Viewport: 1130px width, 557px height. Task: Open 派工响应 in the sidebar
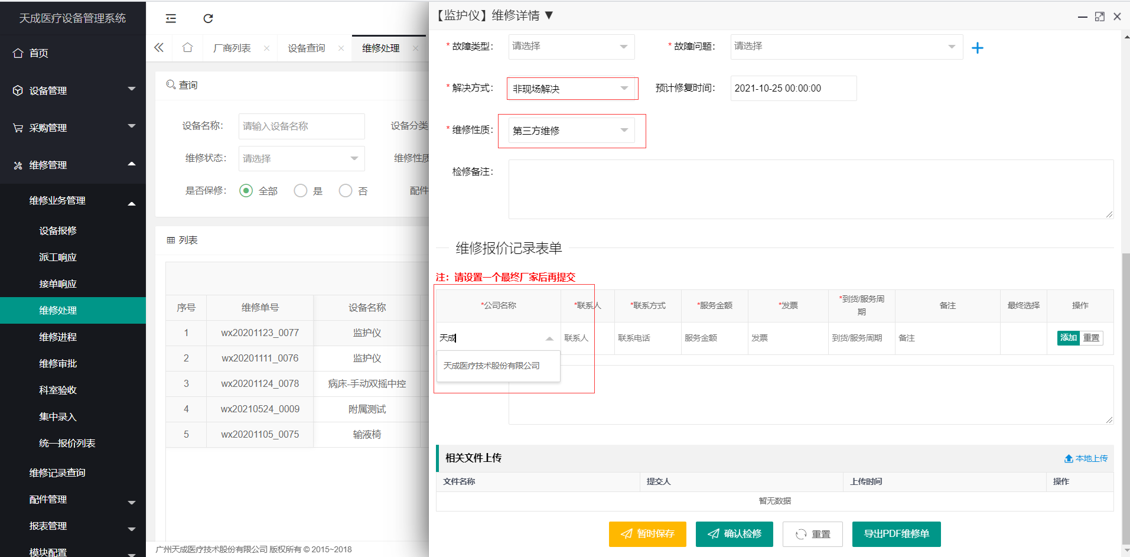pyautogui.click(x=58, y=257)
